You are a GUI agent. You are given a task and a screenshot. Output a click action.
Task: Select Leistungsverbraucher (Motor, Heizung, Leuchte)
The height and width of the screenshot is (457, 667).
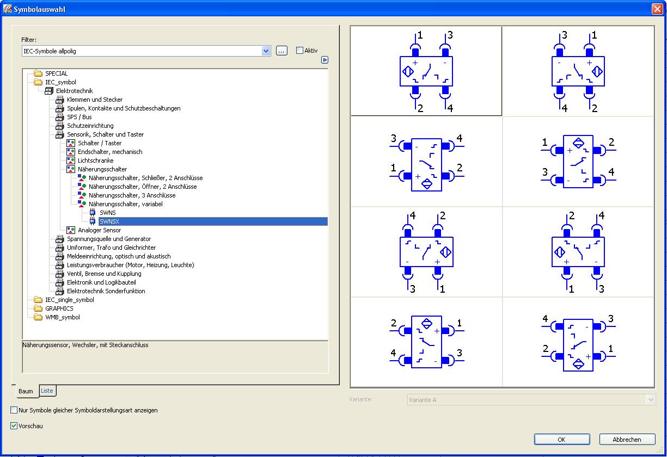(x=130, y=265)
